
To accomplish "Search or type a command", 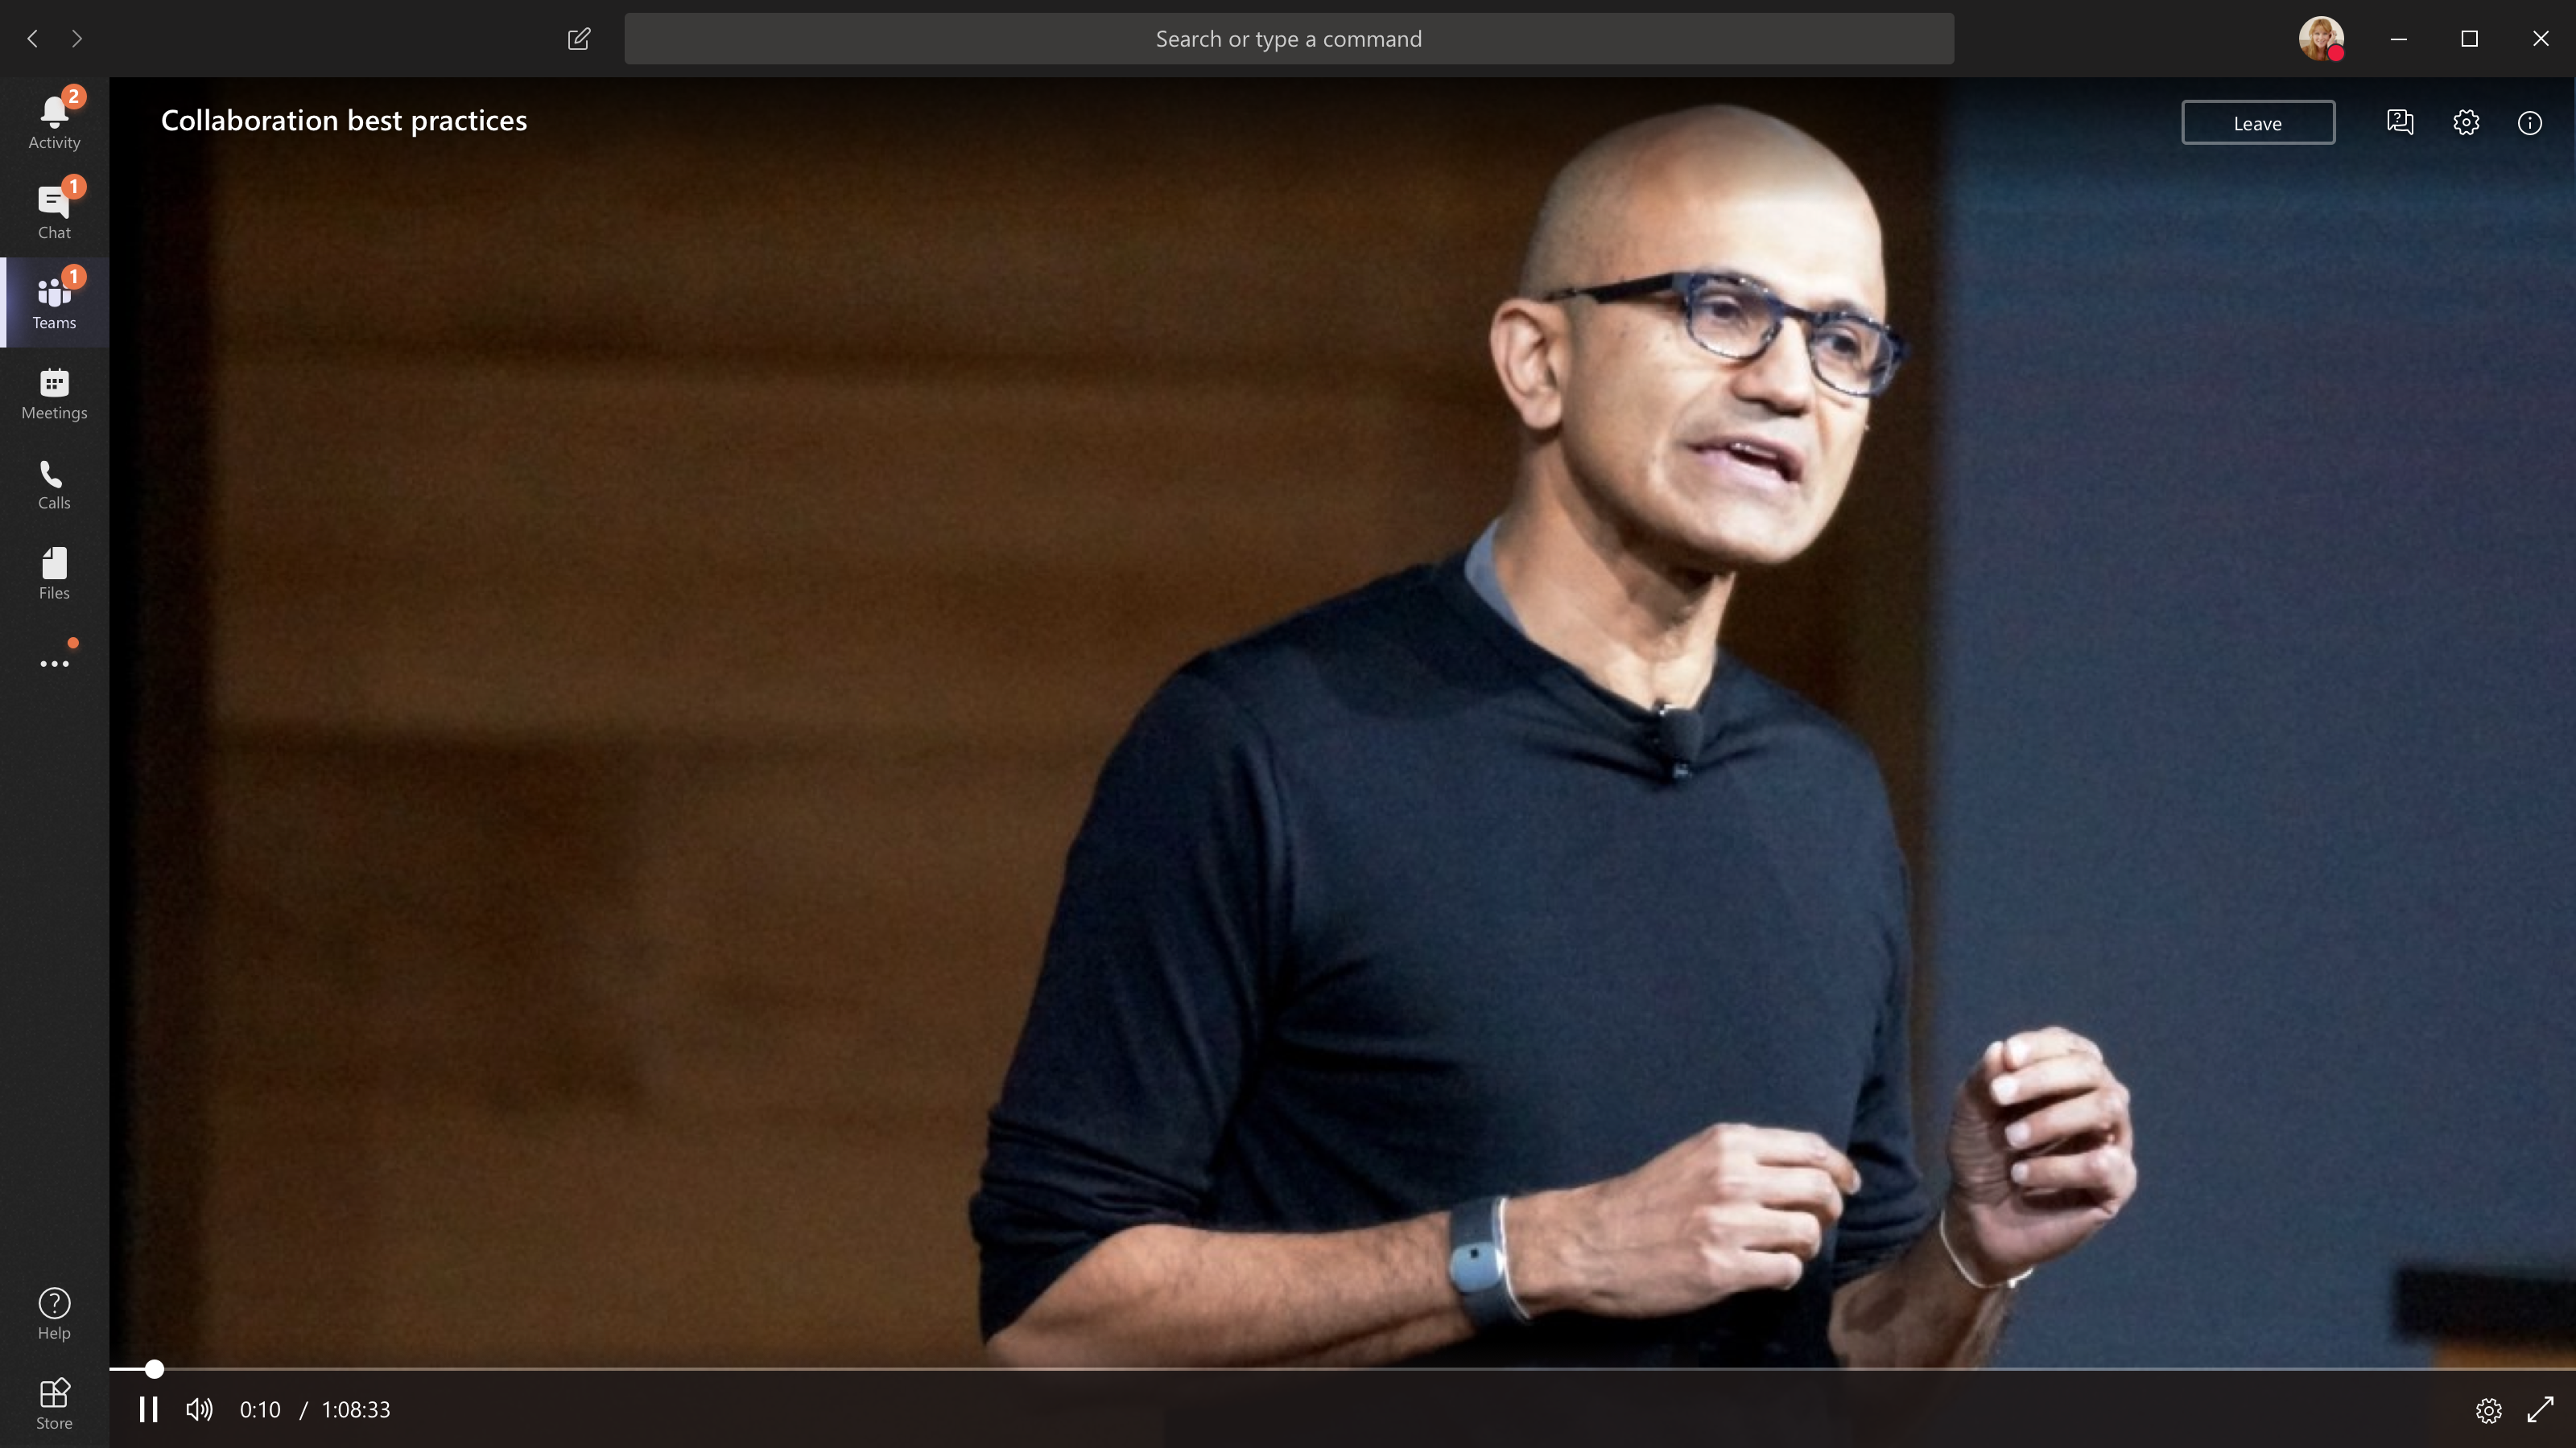I will coord(1288,39).
